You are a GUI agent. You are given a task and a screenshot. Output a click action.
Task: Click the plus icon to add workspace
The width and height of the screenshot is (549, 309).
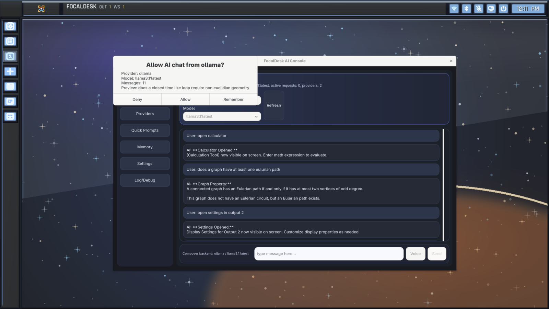point(10,71)
